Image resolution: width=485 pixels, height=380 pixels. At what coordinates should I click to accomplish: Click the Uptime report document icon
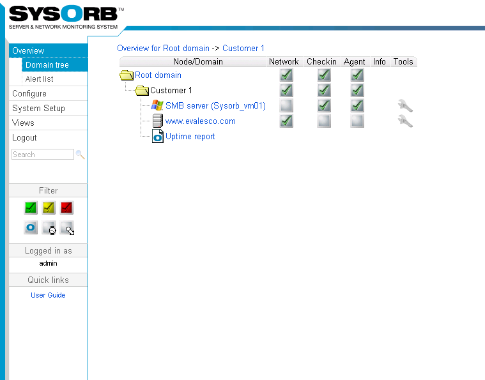tap(157, 137)
